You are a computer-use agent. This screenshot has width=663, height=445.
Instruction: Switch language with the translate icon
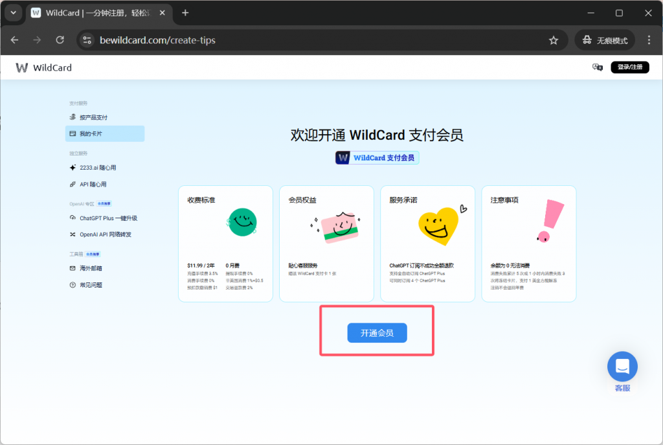click(597, 67)
